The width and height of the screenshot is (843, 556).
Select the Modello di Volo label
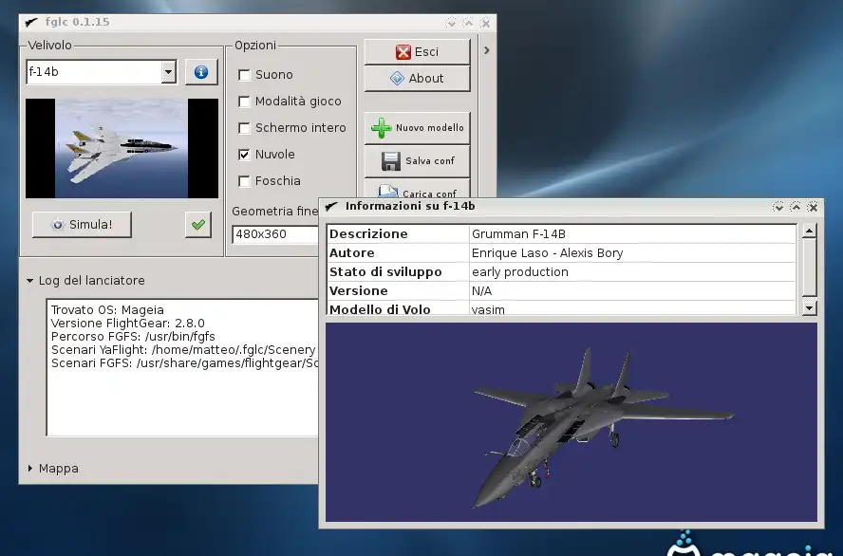click(380, 309)
